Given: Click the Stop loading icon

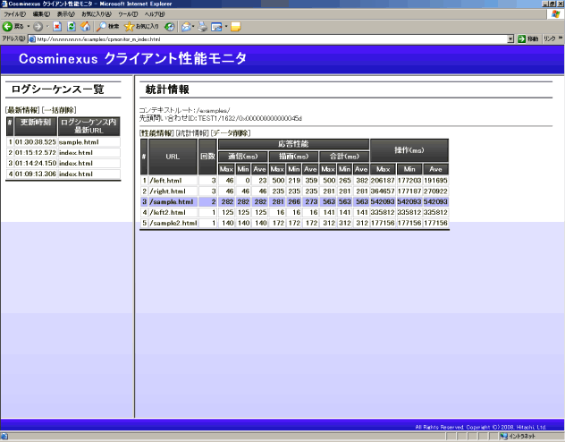Looking at the screenshot, I should click(x=58, y=27).
